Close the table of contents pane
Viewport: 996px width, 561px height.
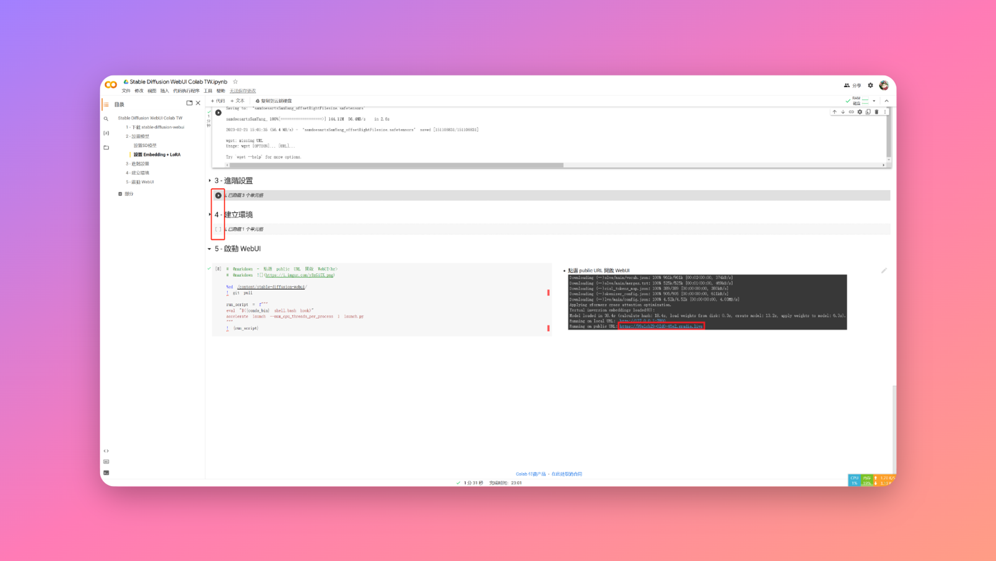(x=198, y=103)
